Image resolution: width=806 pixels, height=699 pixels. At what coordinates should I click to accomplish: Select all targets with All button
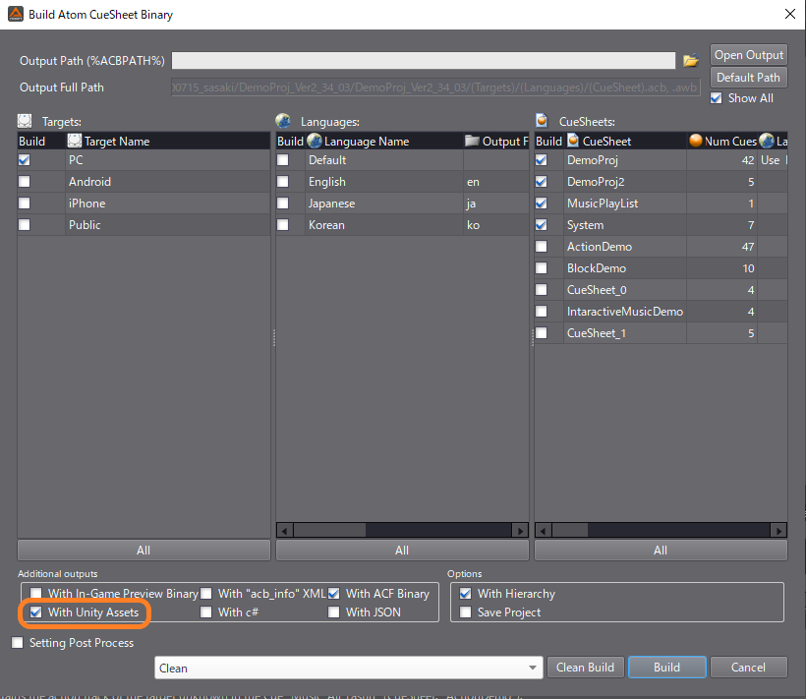click(x=144, y=551)
